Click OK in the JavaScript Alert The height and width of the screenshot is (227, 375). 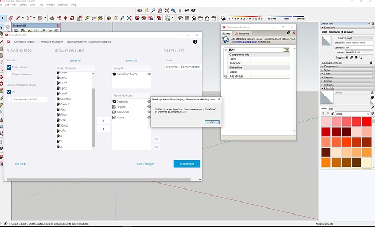(212, 122)
